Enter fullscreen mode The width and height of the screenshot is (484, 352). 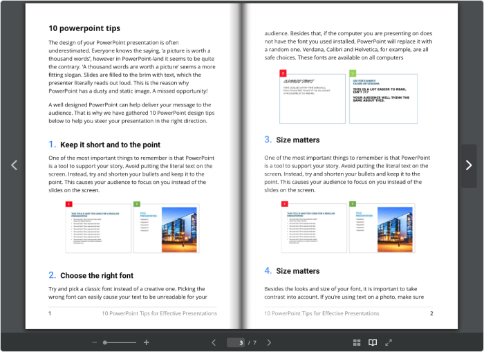[389, 342]
